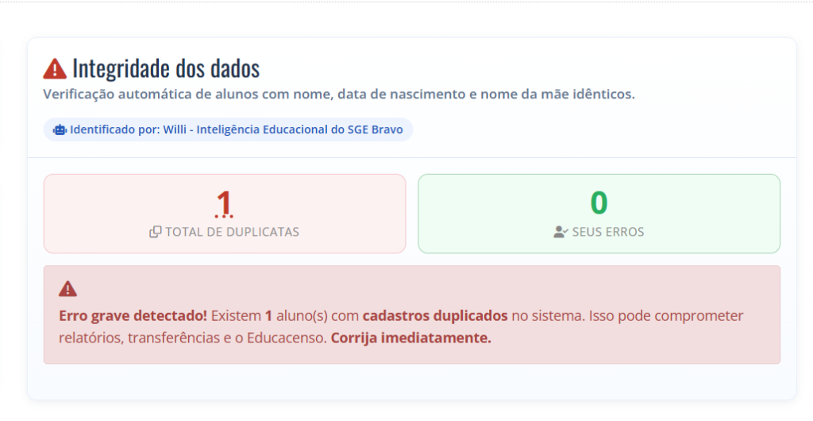Click the word Educacenso in the alert
This screenshot has height=421, width=813.
tap(286, 338)
